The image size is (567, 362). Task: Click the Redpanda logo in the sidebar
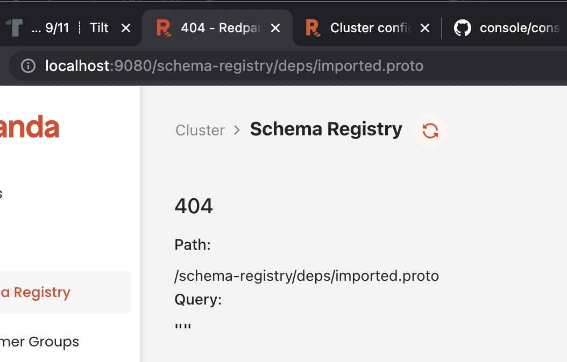[27, 127]
